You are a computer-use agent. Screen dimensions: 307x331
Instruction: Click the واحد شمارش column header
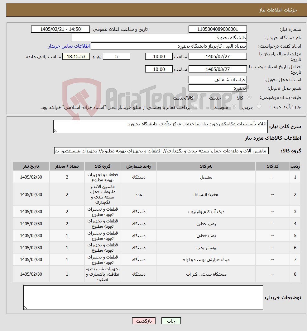tap(139, 166)
